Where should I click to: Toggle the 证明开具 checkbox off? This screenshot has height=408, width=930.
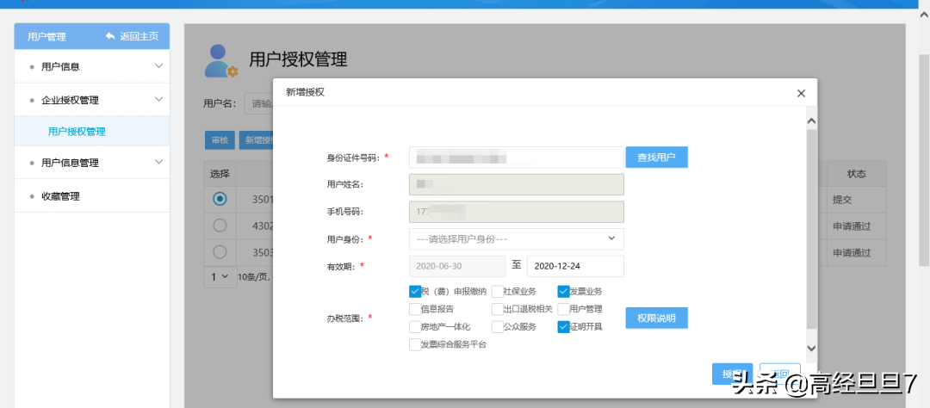click(x=564, y=327)
